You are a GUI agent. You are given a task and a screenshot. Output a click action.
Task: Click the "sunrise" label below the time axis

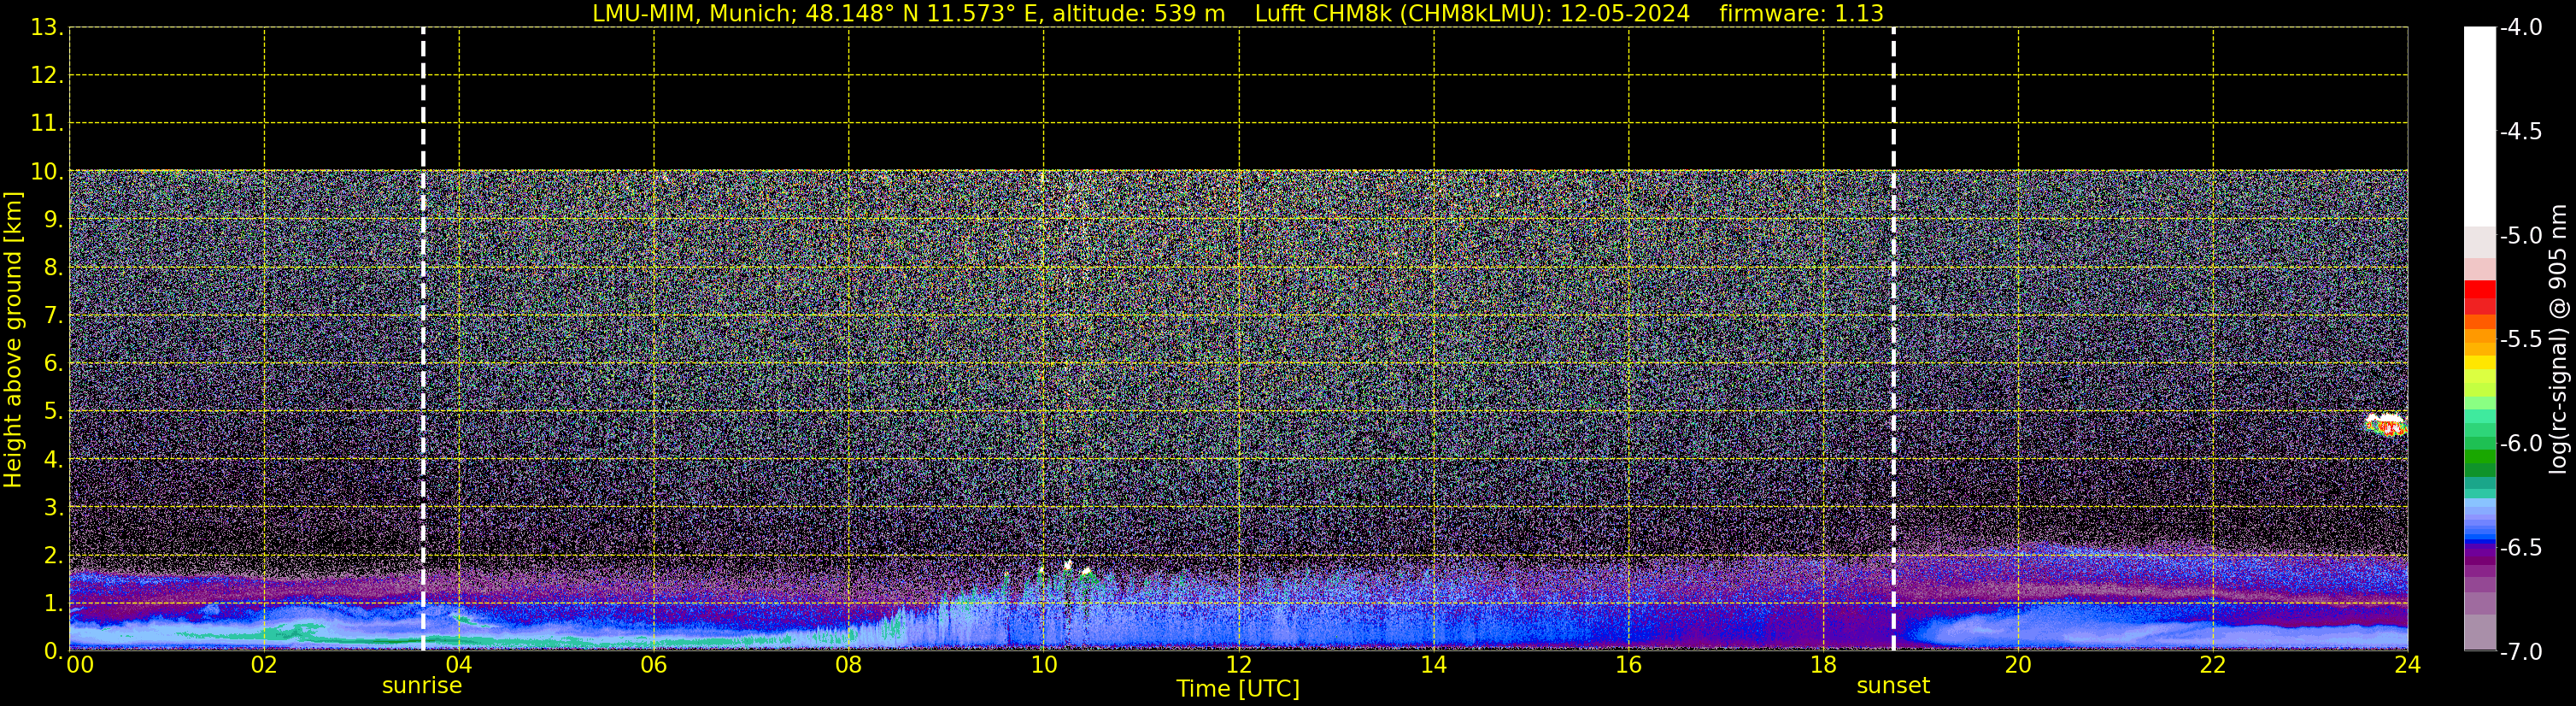(422, 686)
